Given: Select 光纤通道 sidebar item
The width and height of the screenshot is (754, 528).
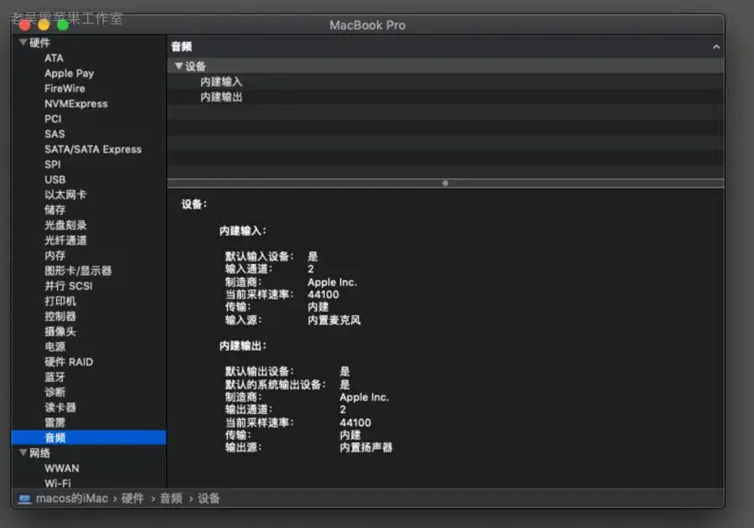Looking at the screenshot, I should 65,241.
